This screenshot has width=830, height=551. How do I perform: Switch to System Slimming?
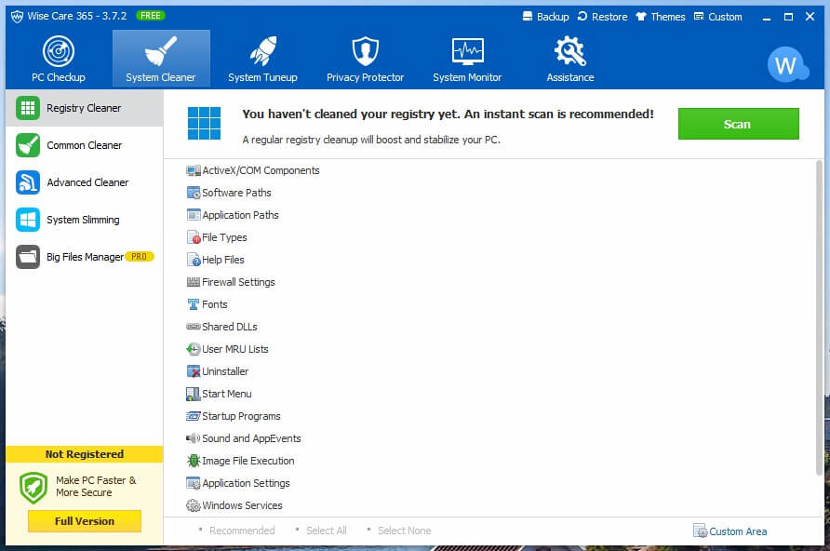point(84,220)
